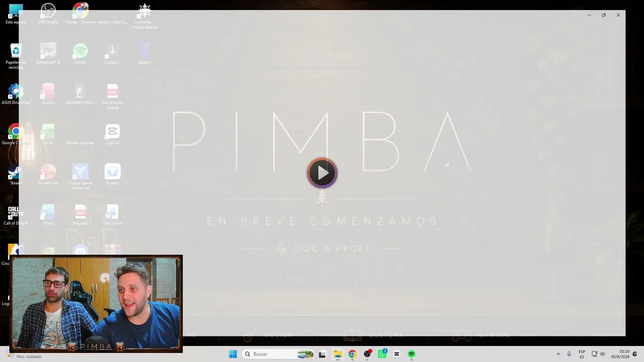Restore down the video player window
This screenshot has height=362, width=644.
[x=604, y=15]
